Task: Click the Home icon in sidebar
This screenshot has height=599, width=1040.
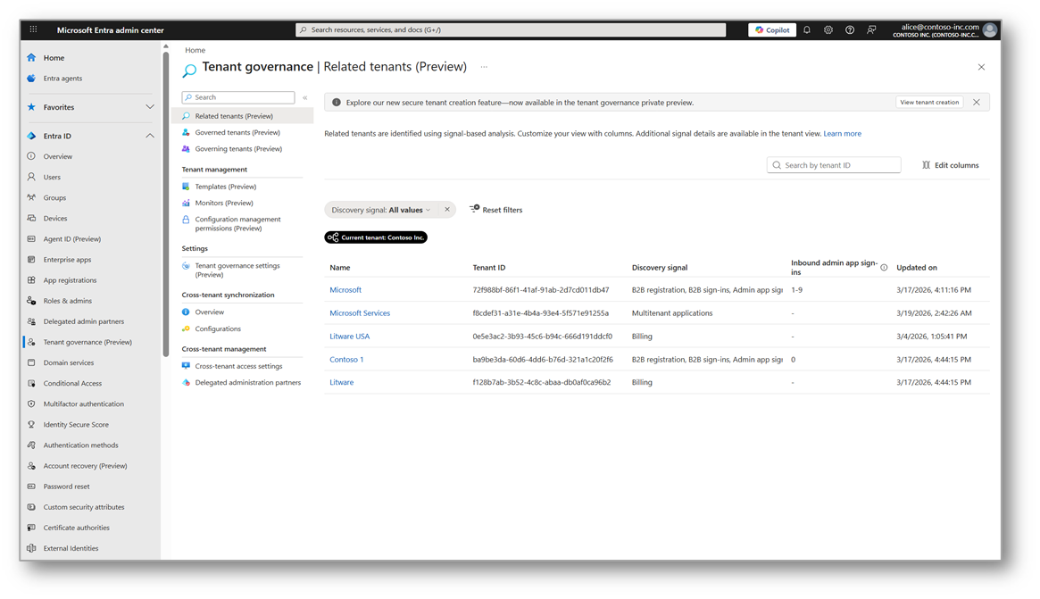Action: click(x=31, y=58)
